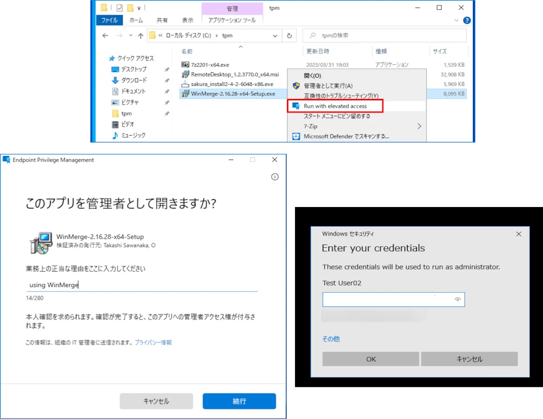Screen dimensions: 543x419
Task: Click Run with elevated access menu entry
Action: [x=335, y=106]
